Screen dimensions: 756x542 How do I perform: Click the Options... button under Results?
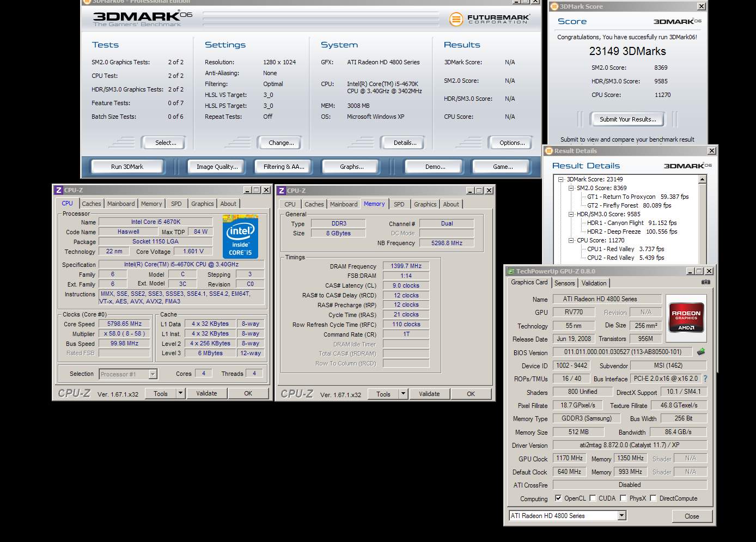click(512, 143)
